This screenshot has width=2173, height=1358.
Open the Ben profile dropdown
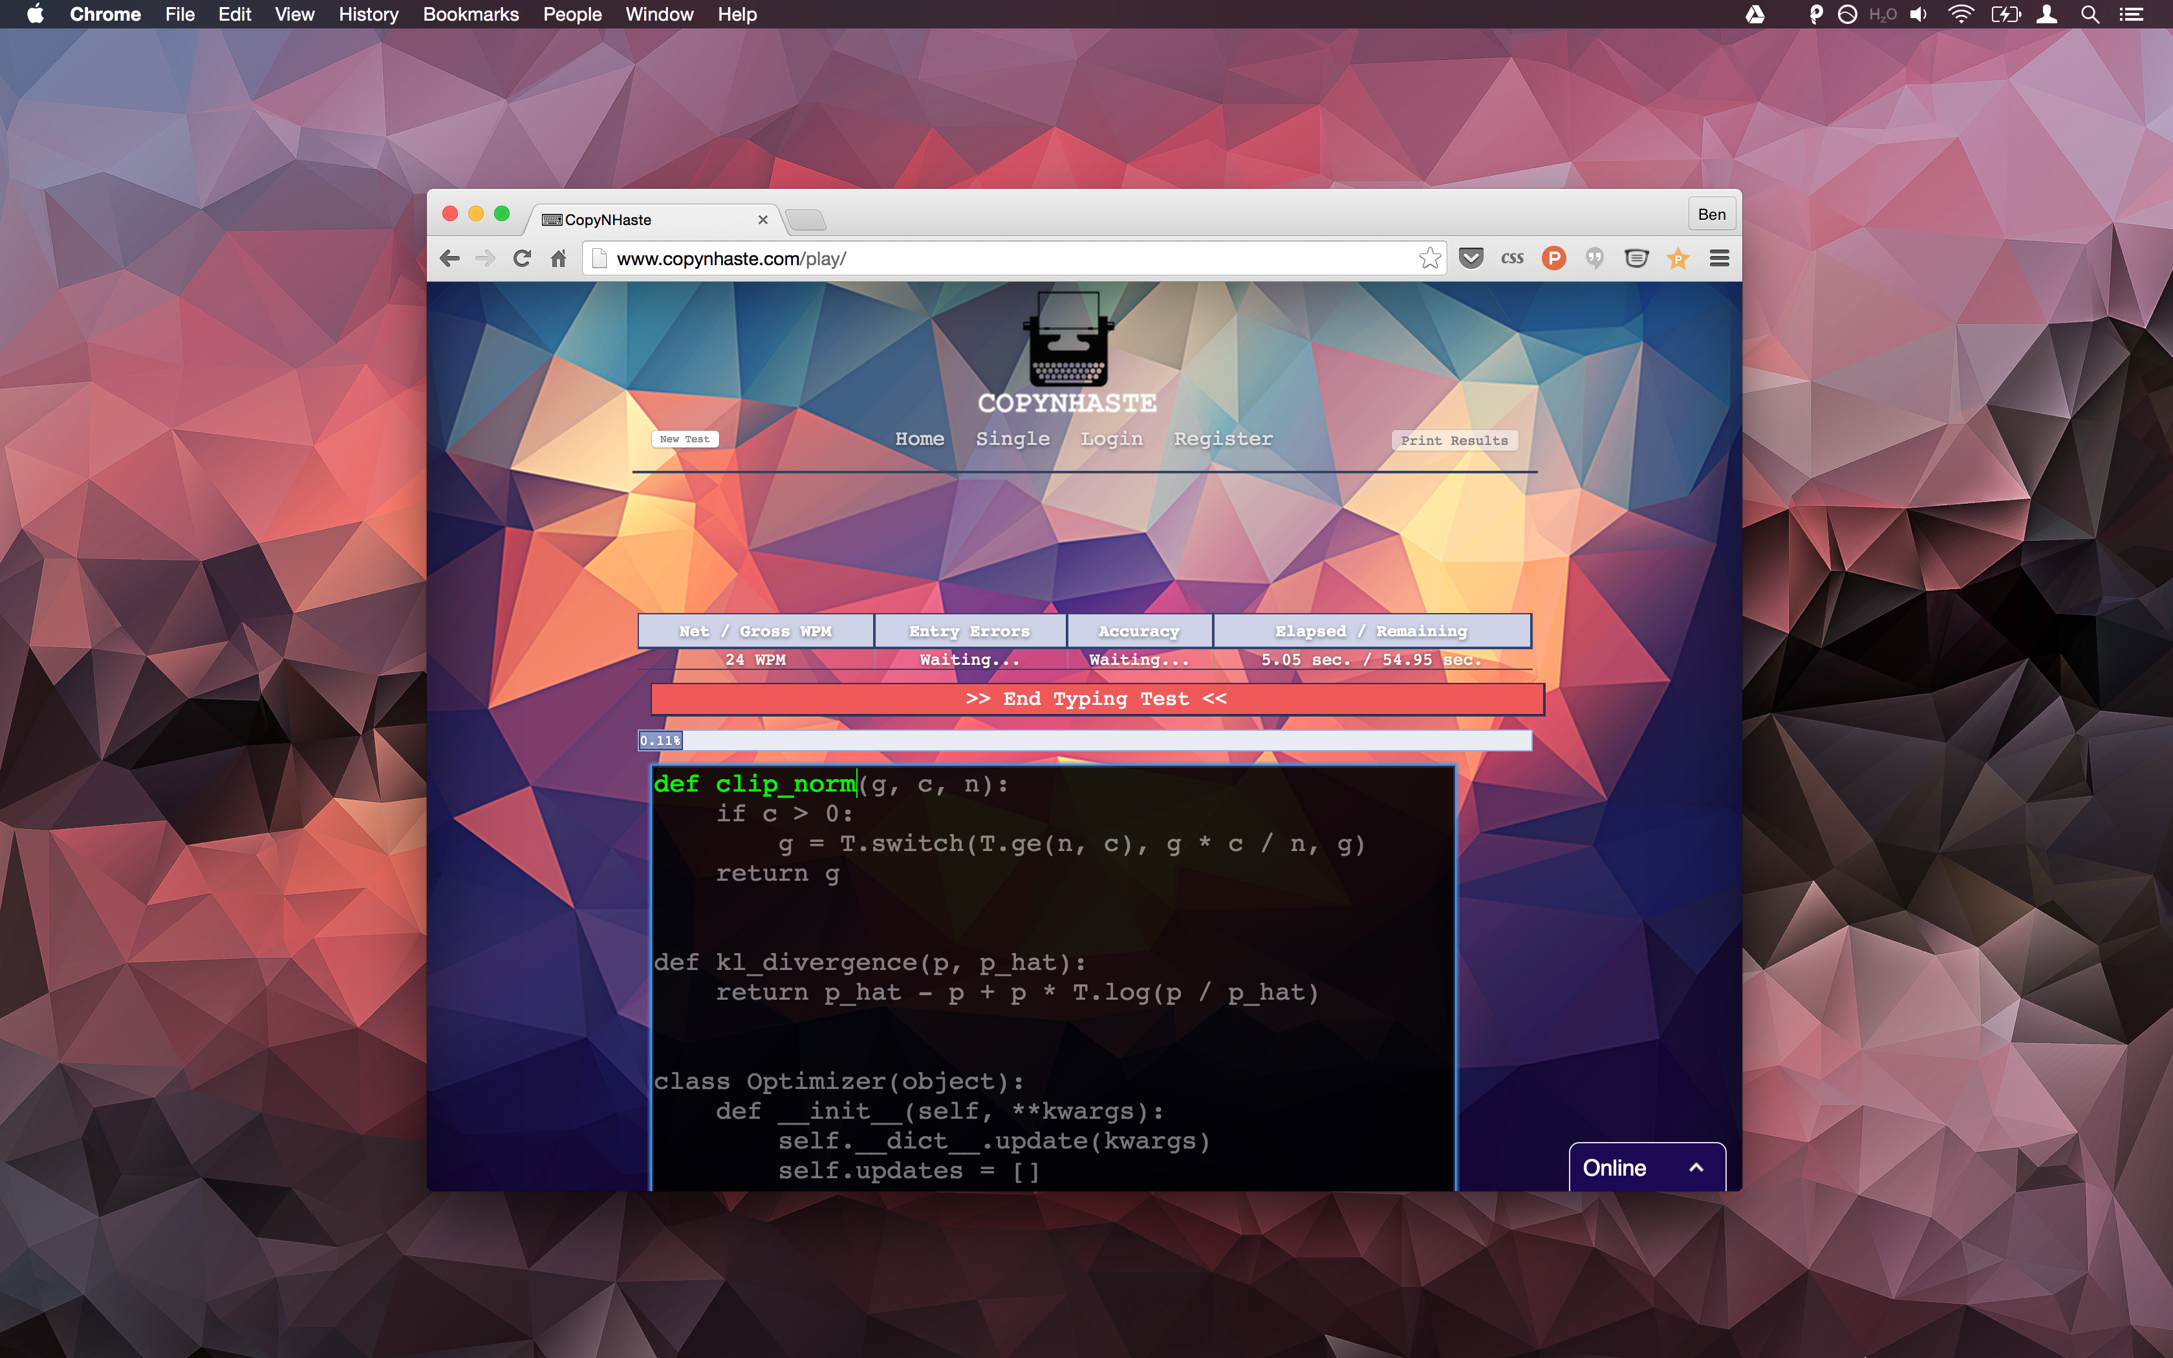1711,215
